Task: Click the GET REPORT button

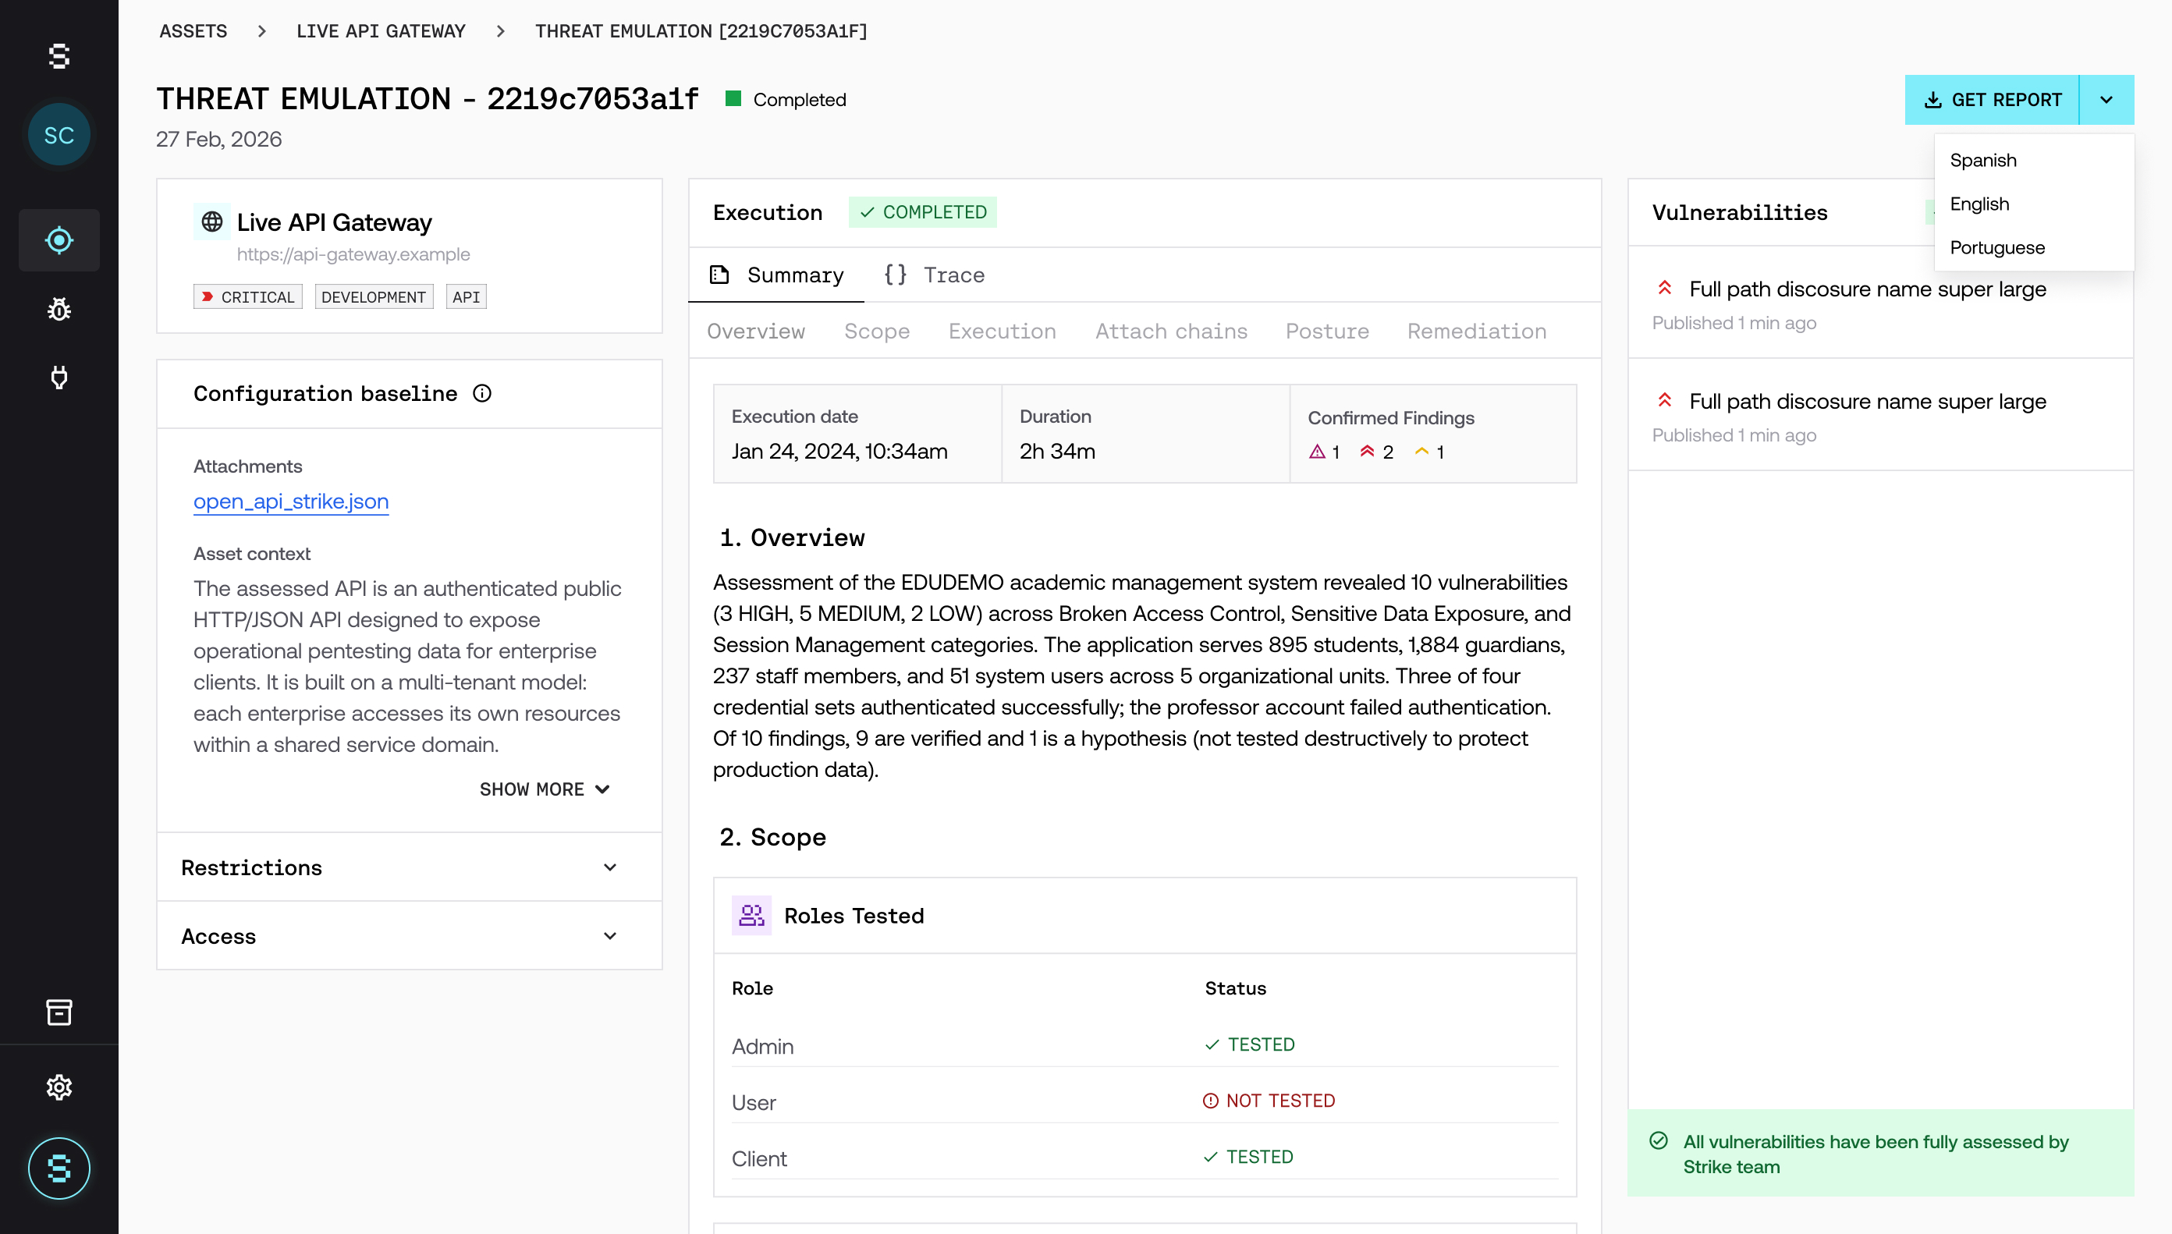Action: [x=1992, y=100]
